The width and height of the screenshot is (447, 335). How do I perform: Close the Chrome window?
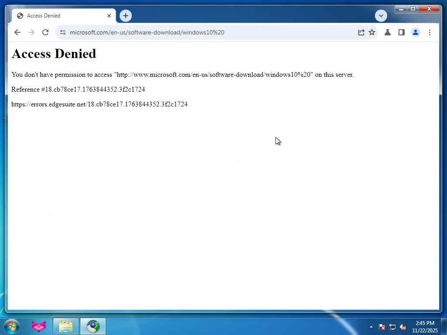[x=429, y=9]
